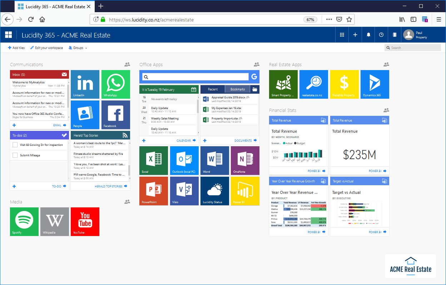Click the notifications bell icon
The image size is (446, 285).
pos(368,35)
